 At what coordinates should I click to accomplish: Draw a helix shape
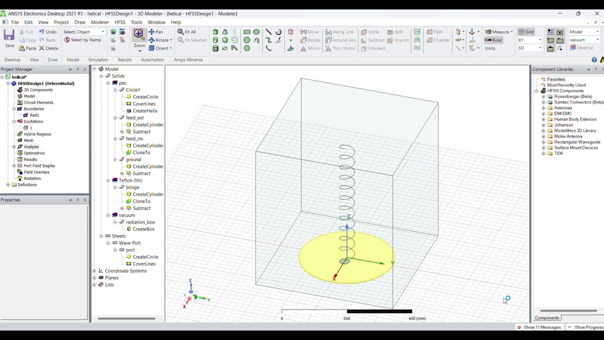pos(235,32)
